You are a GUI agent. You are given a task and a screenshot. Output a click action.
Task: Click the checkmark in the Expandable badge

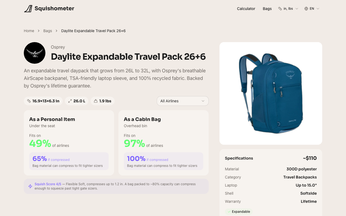coord(229,212)
